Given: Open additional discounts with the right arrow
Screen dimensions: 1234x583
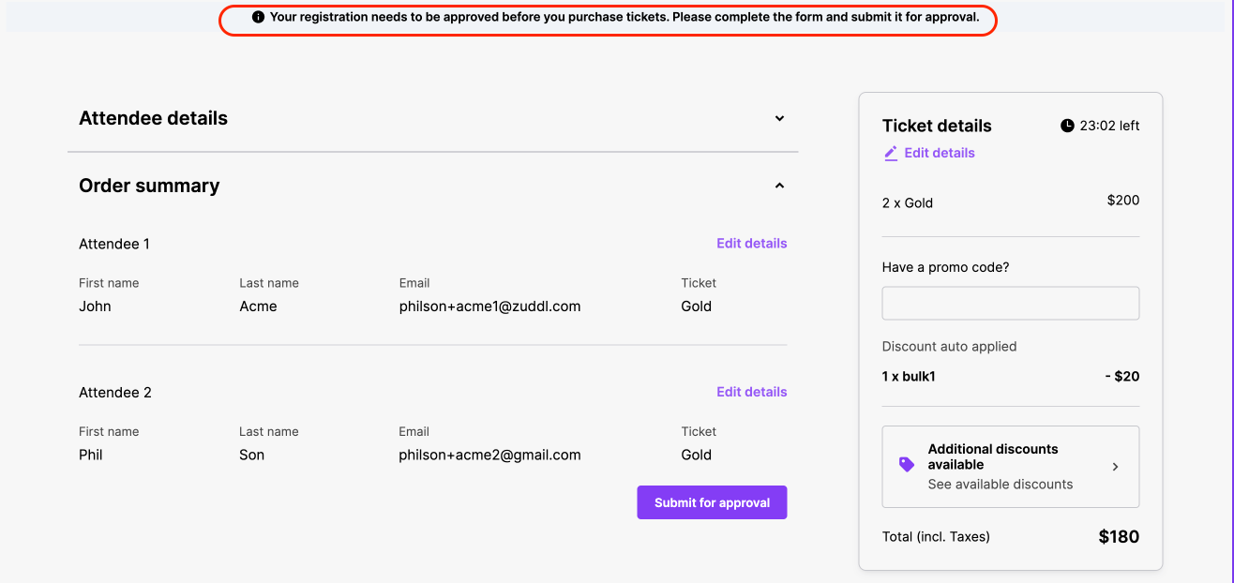Looking at the screenshot, I should pyautogui.click(x=1115, y=467).
